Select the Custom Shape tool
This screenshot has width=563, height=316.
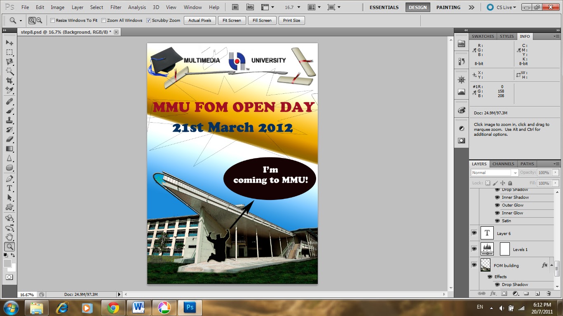(x=9, y=207)
